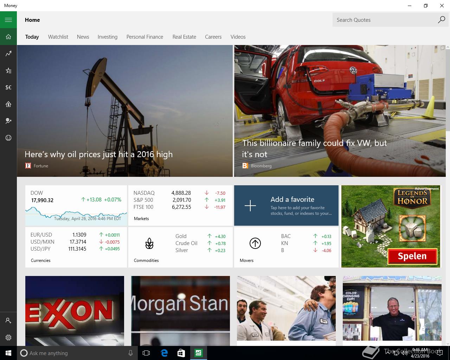Select the Home icon in sidebar
This screenshot has height=360, width=450.
tap(8, 37)
